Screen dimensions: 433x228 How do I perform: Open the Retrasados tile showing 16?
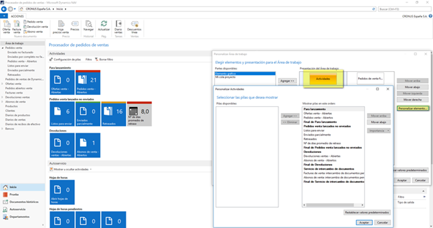click(113, 114)
